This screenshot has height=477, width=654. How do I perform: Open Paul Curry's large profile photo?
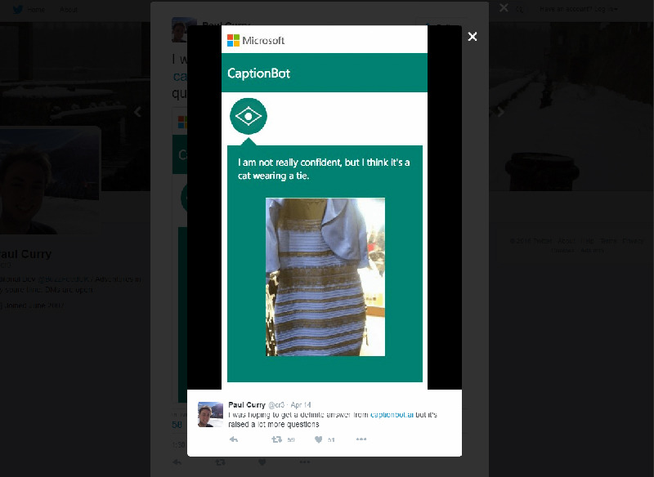[x=49, y=180]
